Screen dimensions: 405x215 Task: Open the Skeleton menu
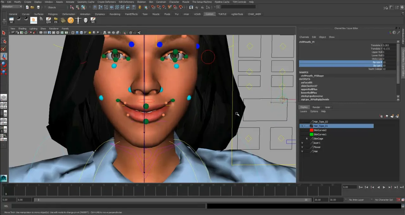click(x=141, y=2)
